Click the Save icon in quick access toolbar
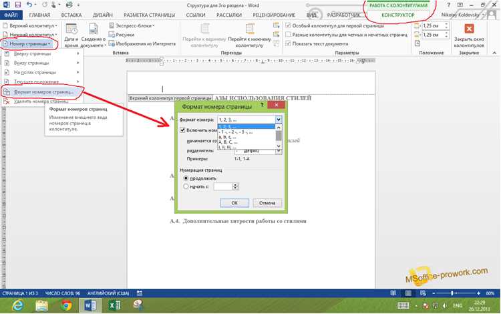The width and height of the screenshot is (501, 314). click(x=18, y=5)
